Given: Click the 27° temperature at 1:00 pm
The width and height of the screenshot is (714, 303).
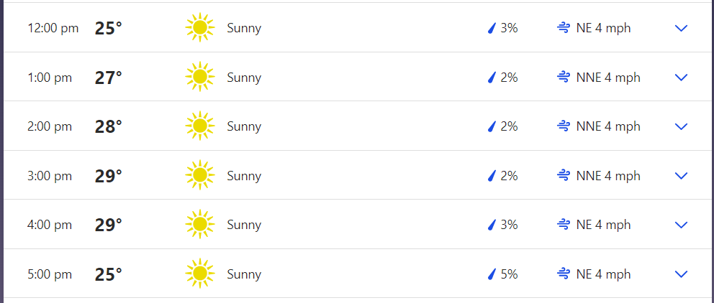Looking at the screenshot, I should pos(109,78).
